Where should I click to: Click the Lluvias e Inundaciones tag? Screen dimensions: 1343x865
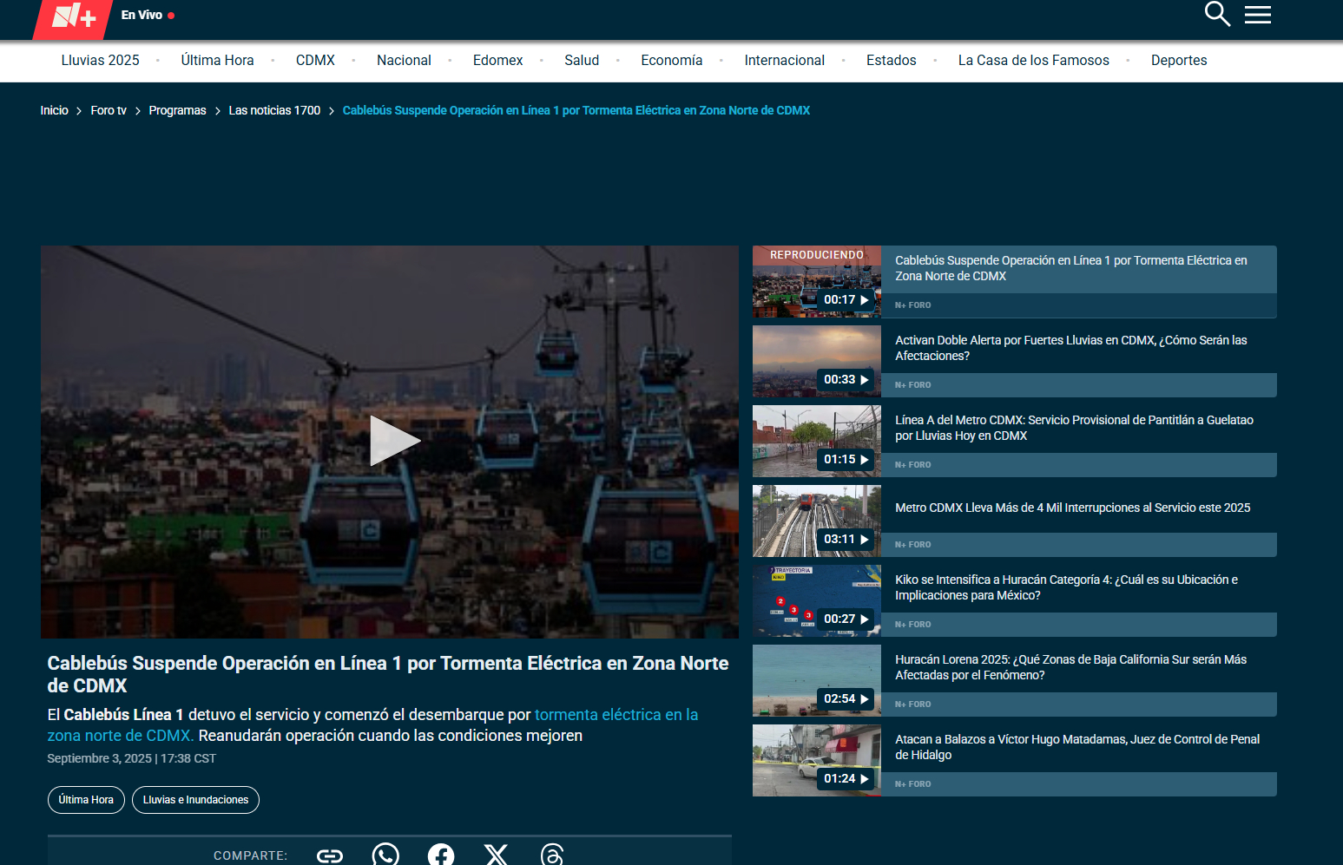tap(195, 800)
